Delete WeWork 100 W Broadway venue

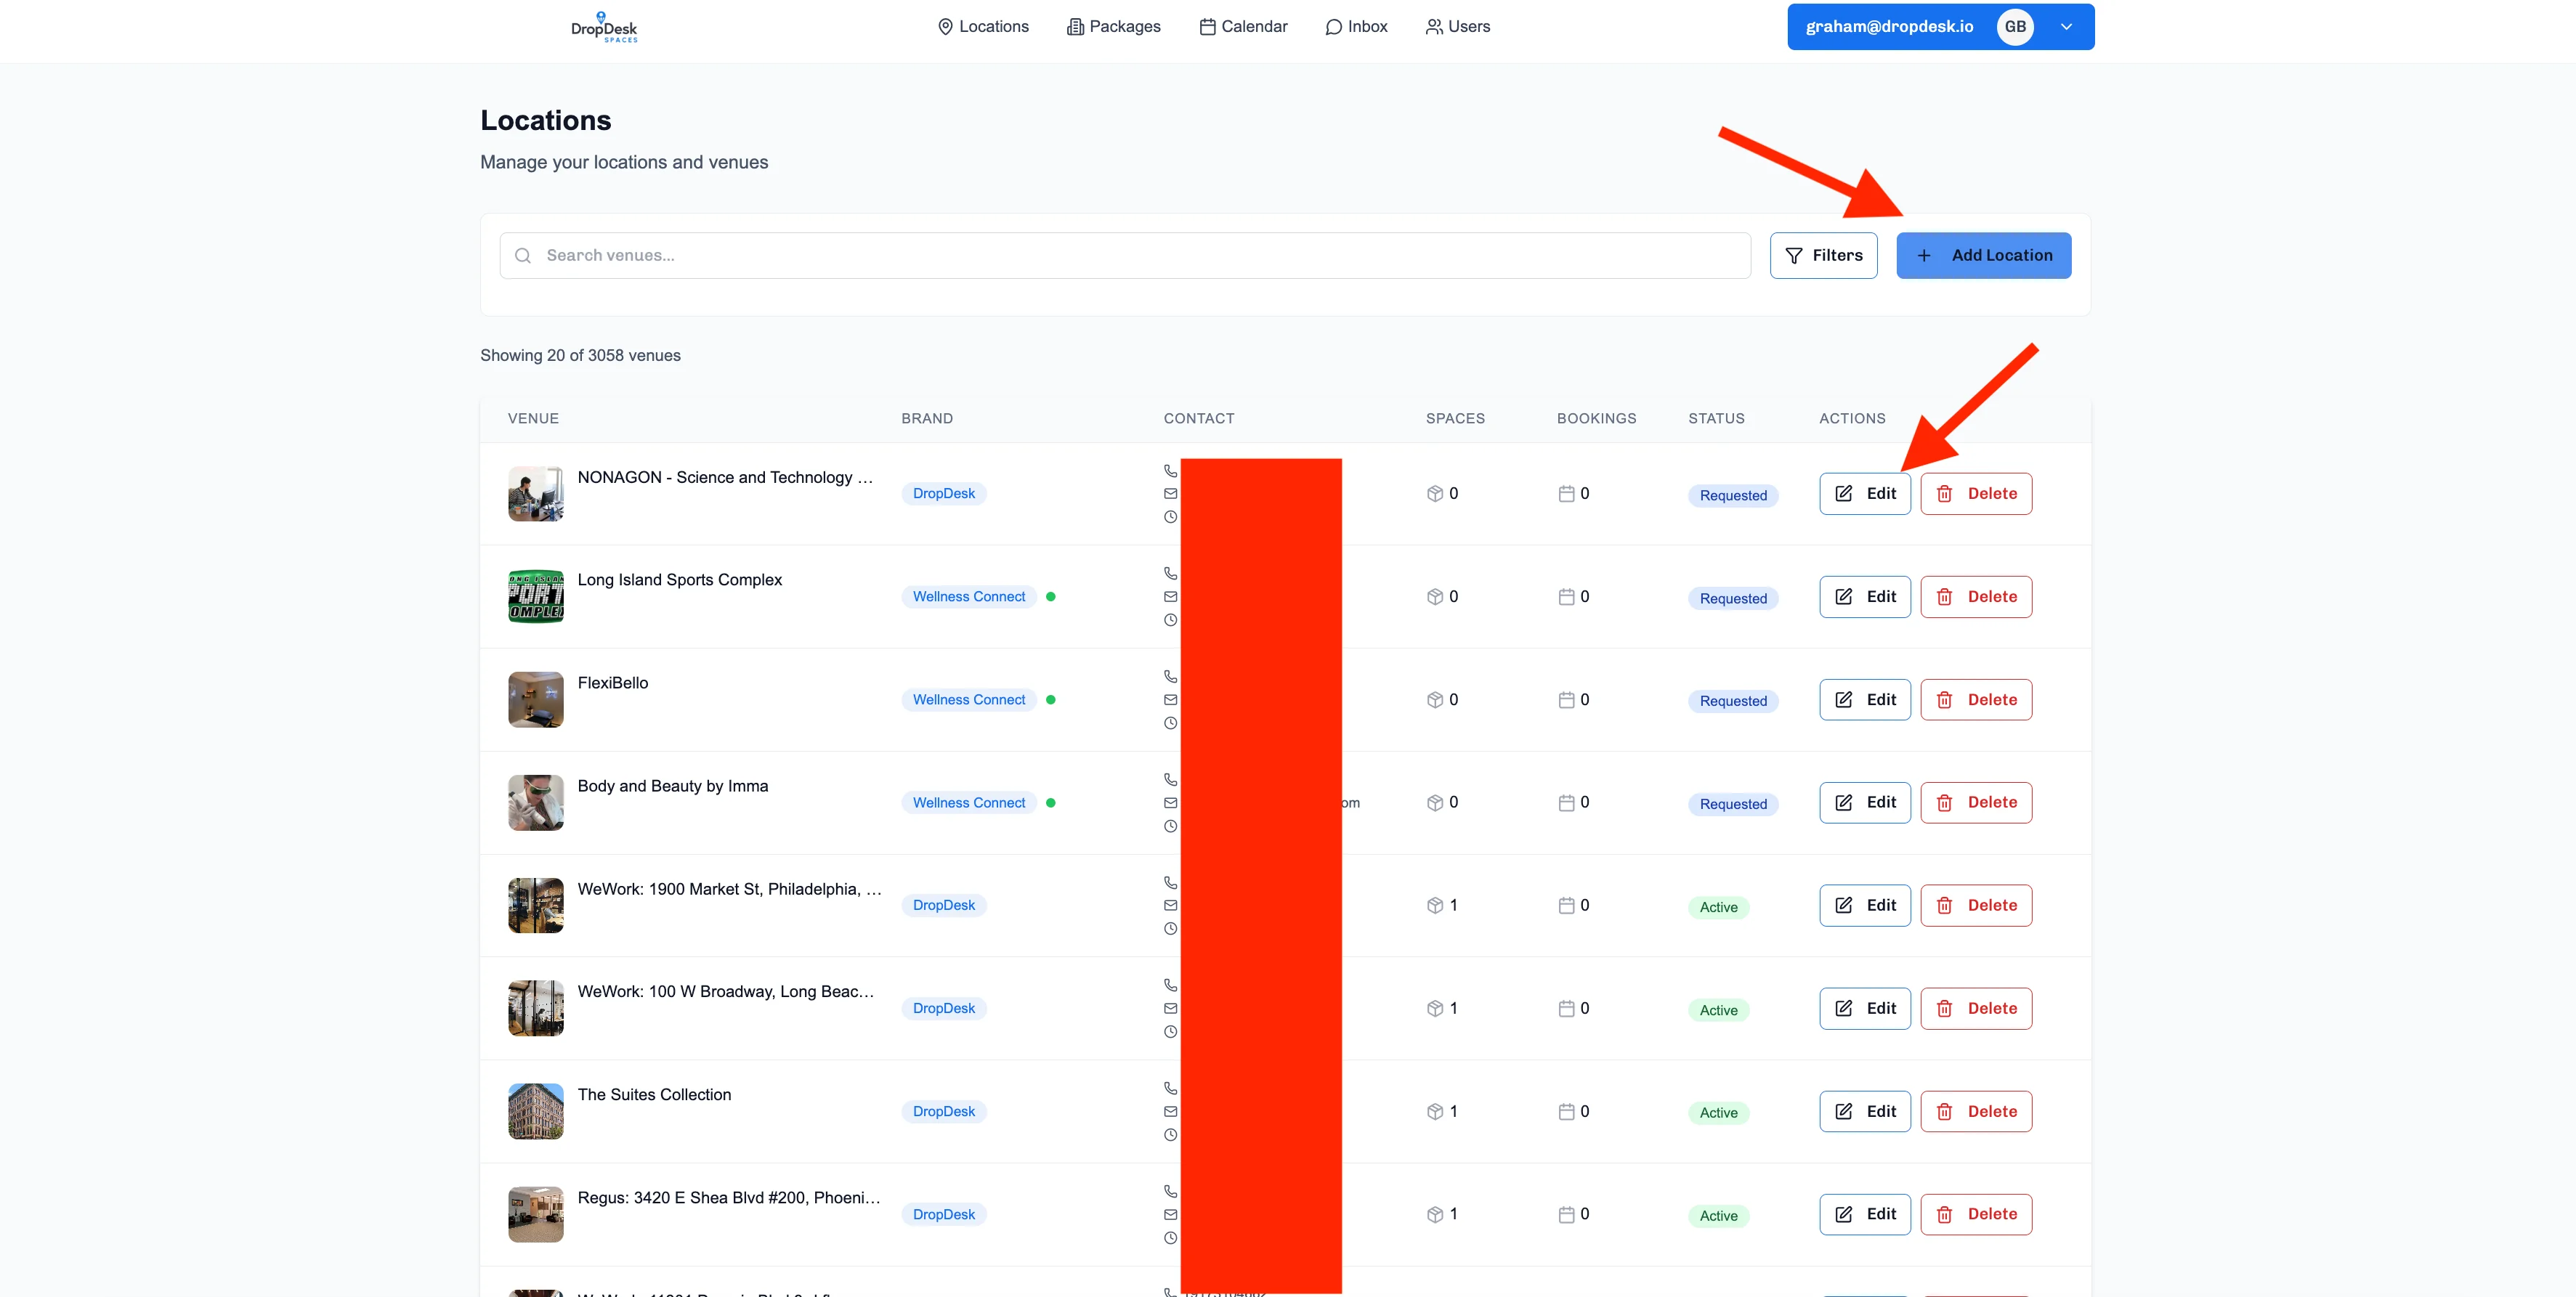point(1976,1009)
